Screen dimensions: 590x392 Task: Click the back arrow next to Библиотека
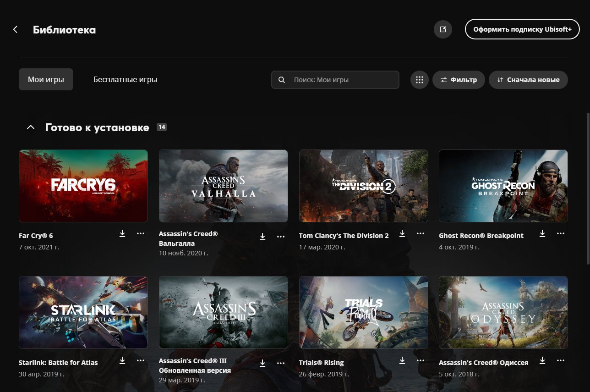[x=15, y=30]
